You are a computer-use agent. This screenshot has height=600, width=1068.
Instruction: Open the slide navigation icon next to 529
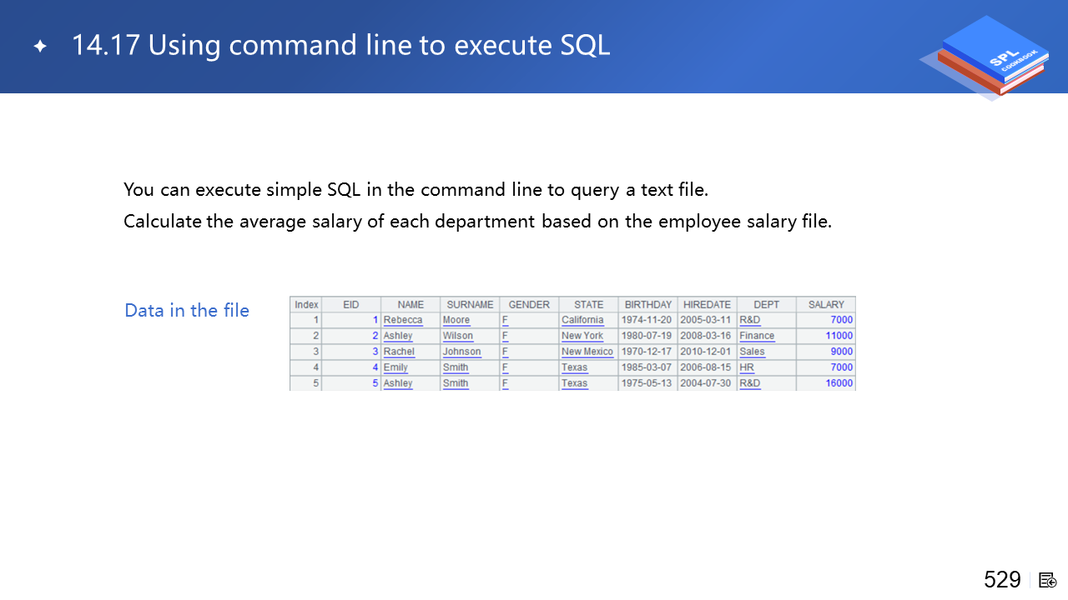[1048, 580]
